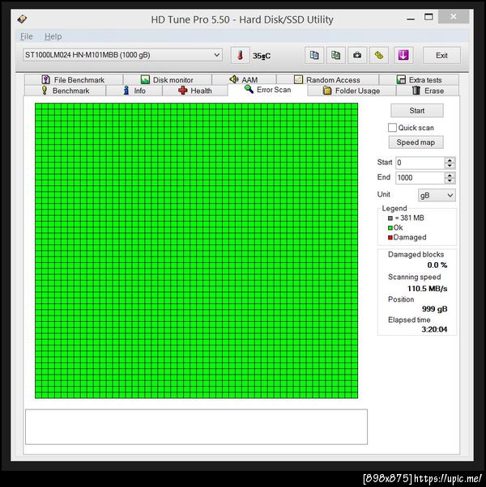Open the Help menu
Viewport: 486px width, 487px height.
(53, 36)
